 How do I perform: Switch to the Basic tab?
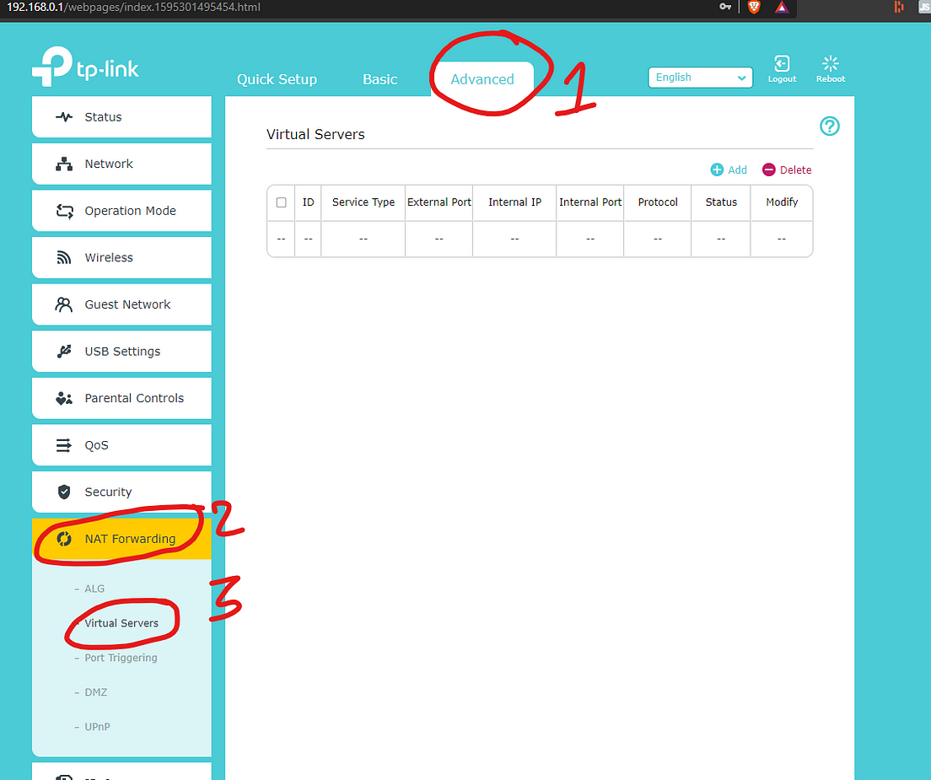(x=380, y=79)
